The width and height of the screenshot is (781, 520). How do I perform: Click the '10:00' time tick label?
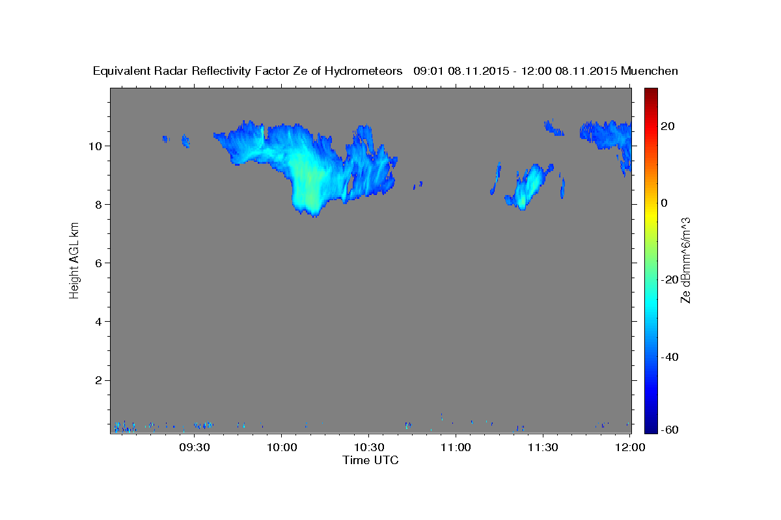click(282, 447)
